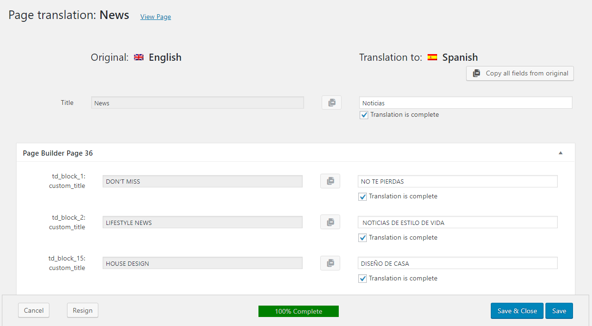Click the original HOUSE DESIGN field
The width and height of the screenshot is (592, 326).
click(x=202, y=263)
